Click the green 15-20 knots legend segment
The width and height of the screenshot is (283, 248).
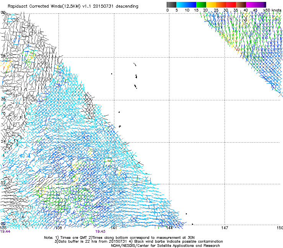201,5
